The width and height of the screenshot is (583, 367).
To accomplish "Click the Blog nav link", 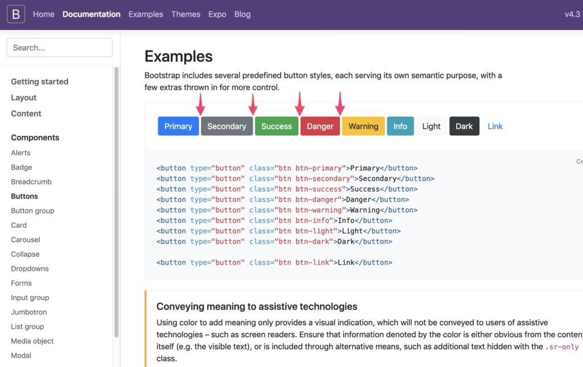I will tap(242, 14).
